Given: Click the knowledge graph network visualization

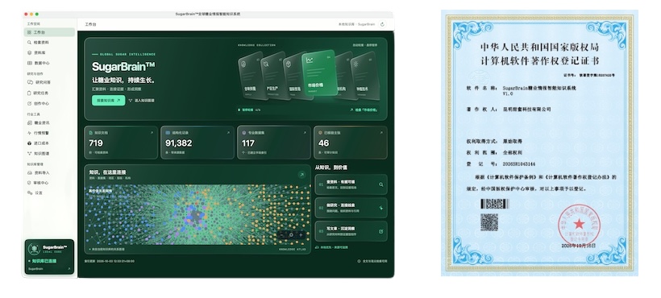Looking at the screenshot, I should pos(197,215).
